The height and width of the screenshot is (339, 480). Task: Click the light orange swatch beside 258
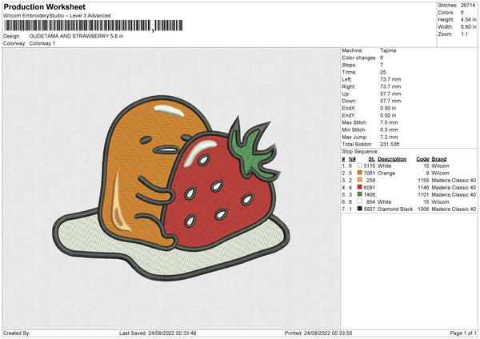pos(360,180)
